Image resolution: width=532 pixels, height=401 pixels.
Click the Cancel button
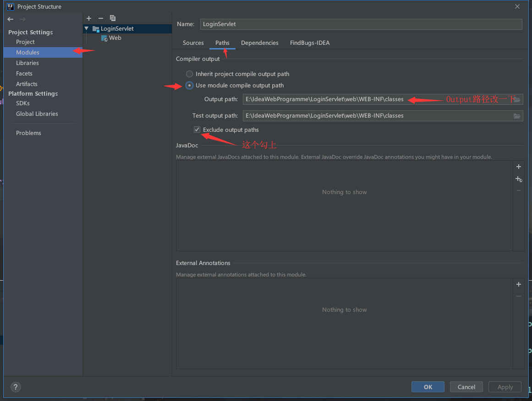466,387
